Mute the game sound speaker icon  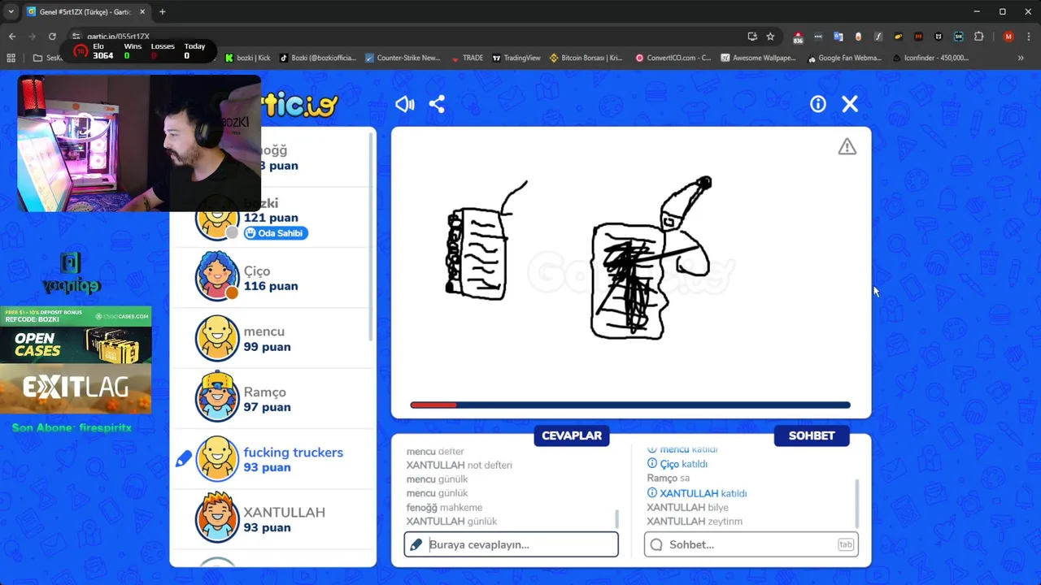coord(404,104)
